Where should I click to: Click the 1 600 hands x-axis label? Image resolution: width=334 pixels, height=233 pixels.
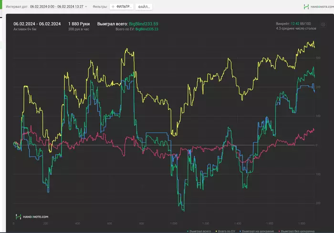270,223
